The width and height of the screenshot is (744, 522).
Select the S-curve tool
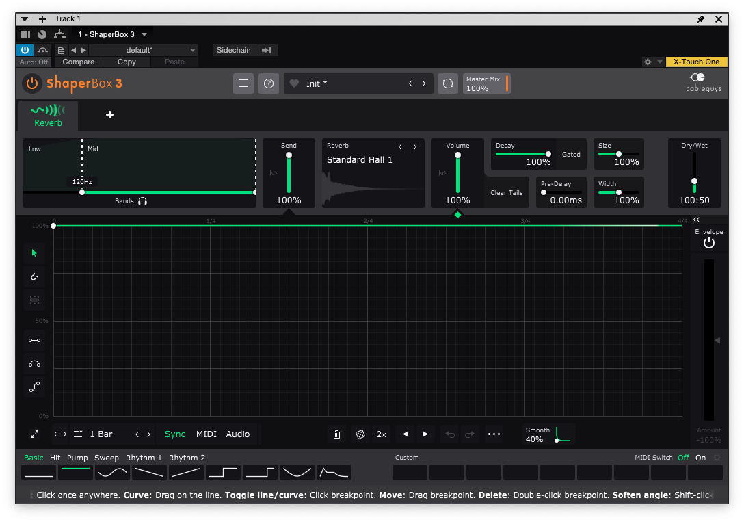pos(34,387)
